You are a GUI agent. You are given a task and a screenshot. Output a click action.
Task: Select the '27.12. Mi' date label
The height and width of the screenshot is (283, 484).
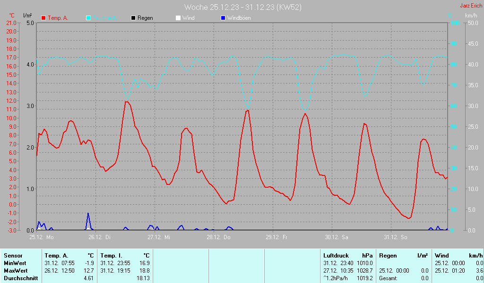159,237
